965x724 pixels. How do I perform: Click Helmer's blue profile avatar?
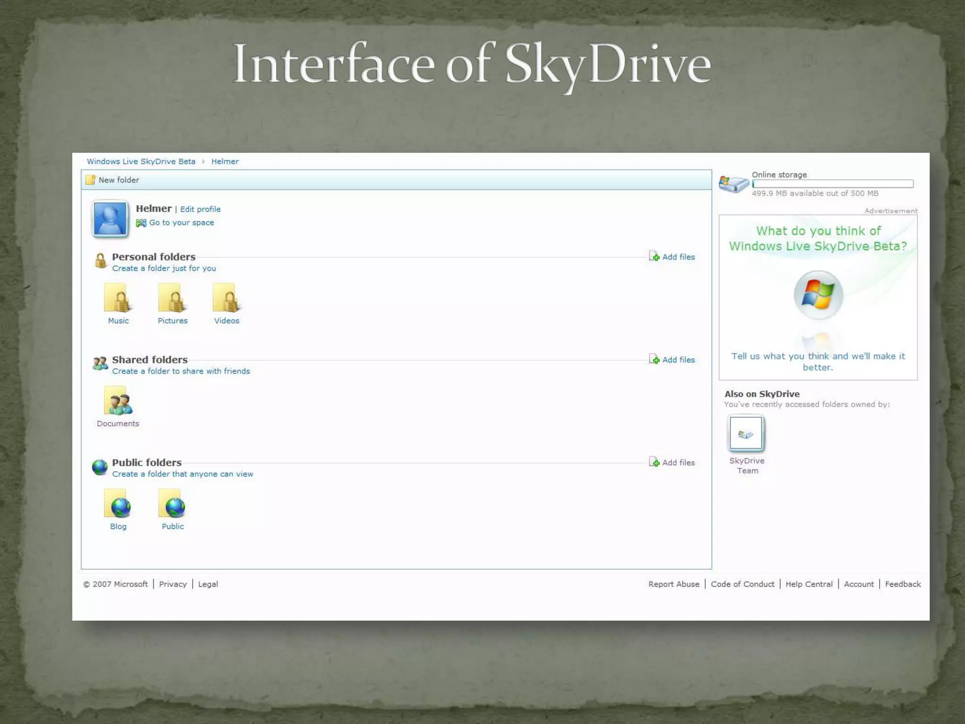[x=110, y=219]
